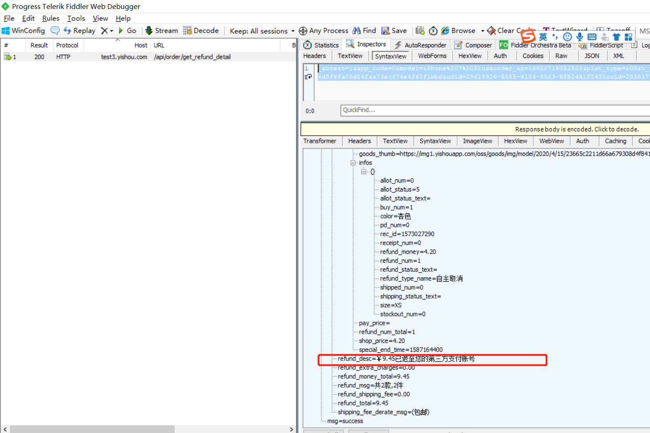Select request Cookies inspector tab
This screenshot has width=650, height=433.
533,56
